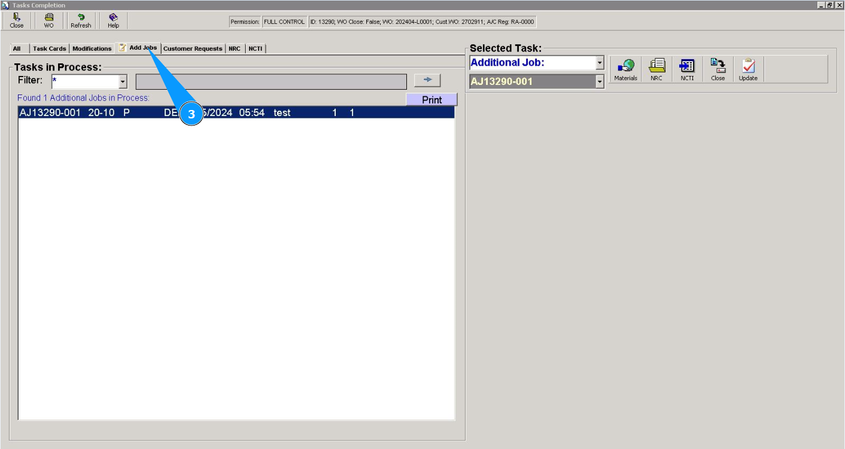Click 'Found 1 Additional Jobs in Process' text
The width and height of the screenshot is (845, 449).
83,97
